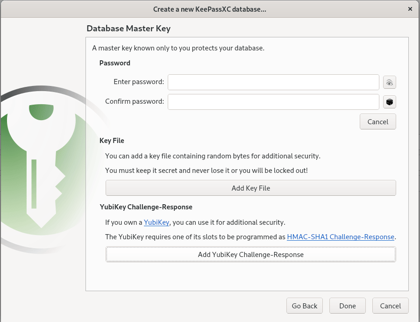Click the Add Key File button
420x322 pixels.
(250, 188)
